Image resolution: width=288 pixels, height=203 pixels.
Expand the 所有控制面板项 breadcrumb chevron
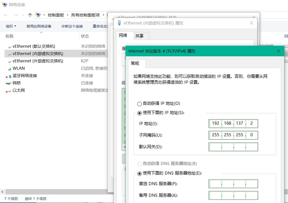pyautogui.click(x=103, y=15)
